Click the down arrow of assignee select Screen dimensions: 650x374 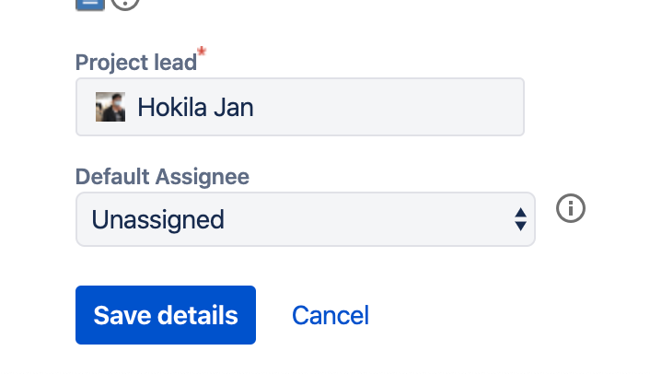520,226
